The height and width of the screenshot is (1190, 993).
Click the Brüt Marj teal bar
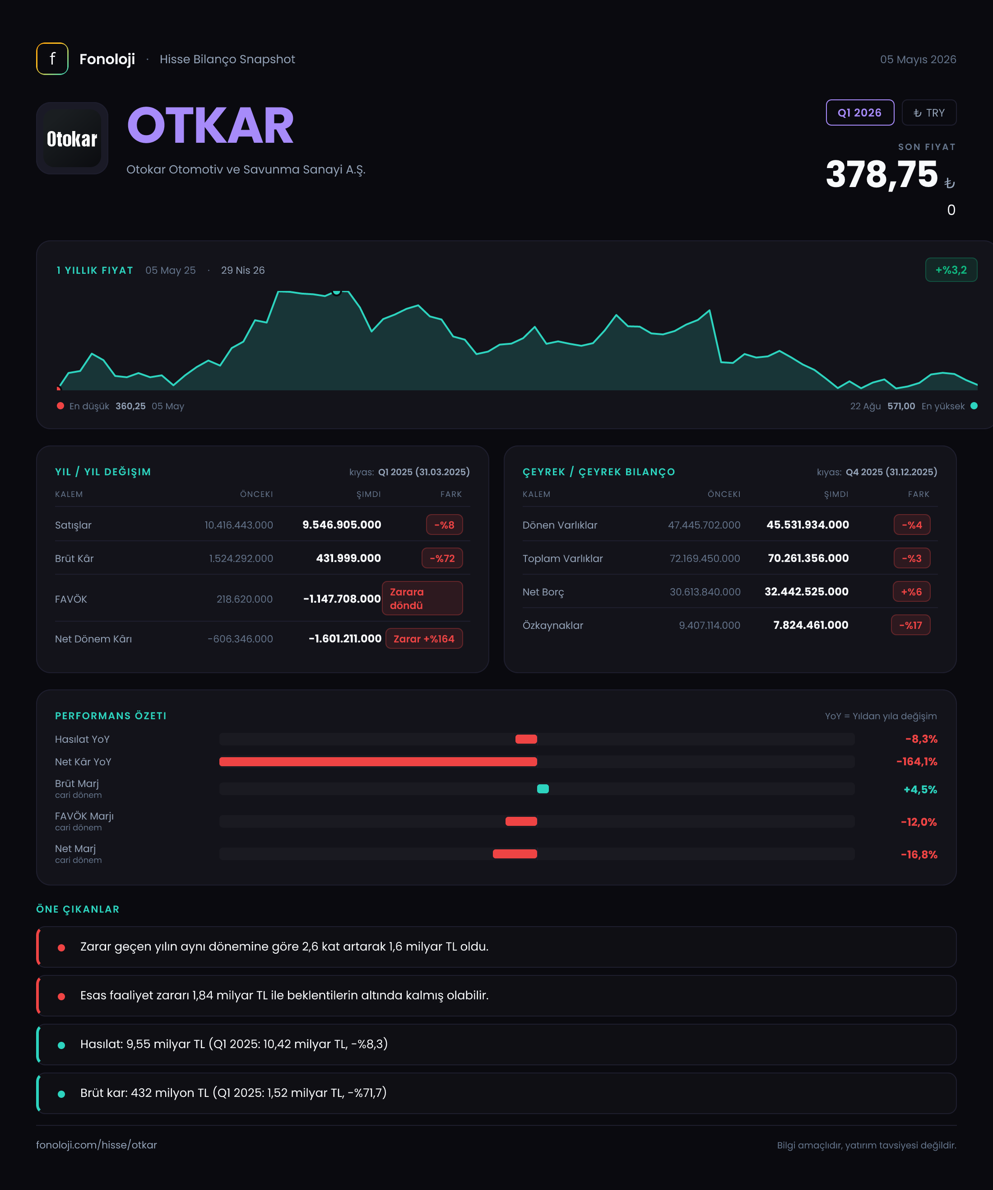pyautogui.click(x=543, y=789)
